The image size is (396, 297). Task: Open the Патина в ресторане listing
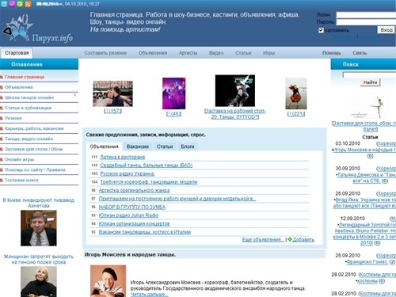coord(123,157)
